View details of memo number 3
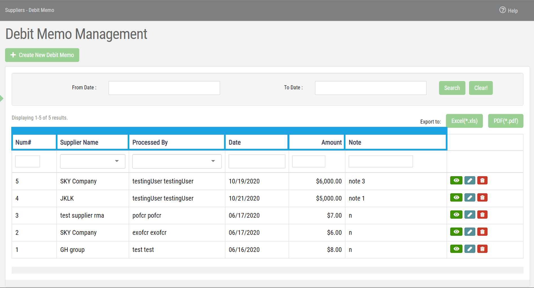 coord(456,215)
